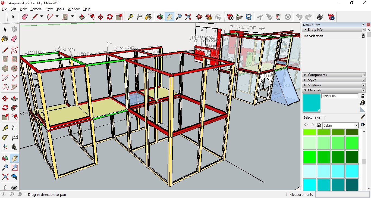
Task: Open the Edit menu
Action: point(13,9)
